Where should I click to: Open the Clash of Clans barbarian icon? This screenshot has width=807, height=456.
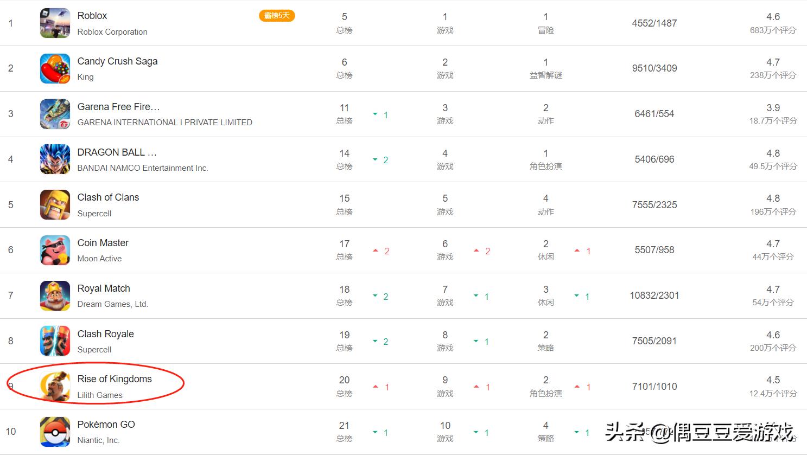pyautogui.click(x=55, y=205)
